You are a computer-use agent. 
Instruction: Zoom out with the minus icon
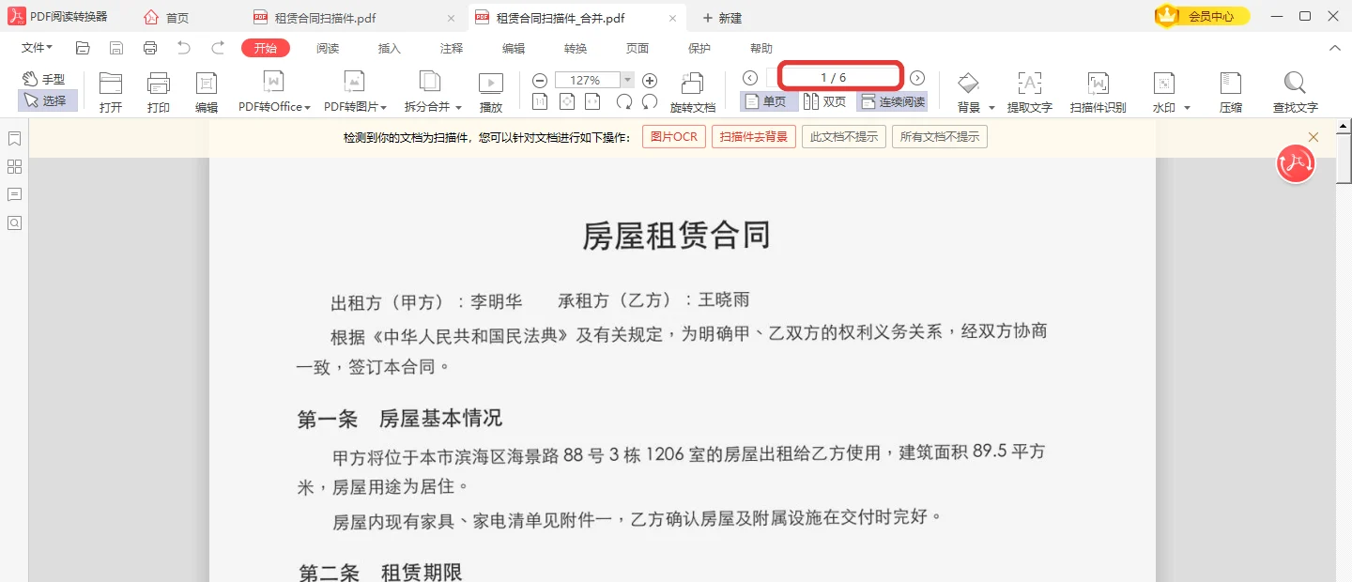[540, 81]
